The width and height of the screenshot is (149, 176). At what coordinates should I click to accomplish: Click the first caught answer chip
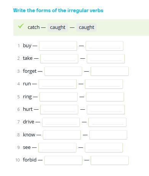58,27
